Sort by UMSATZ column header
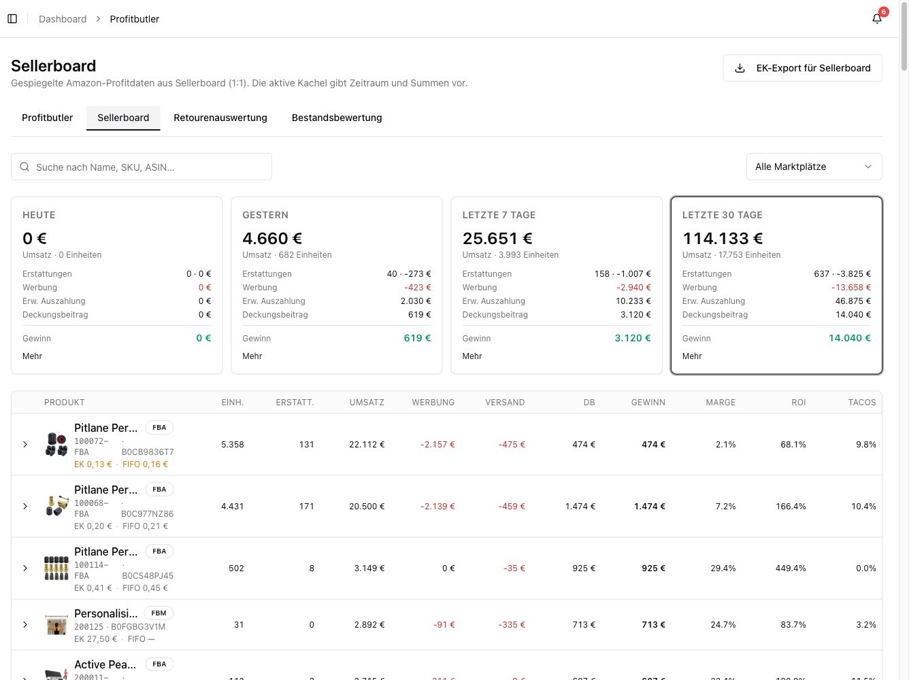 click(x=367, y=403)
